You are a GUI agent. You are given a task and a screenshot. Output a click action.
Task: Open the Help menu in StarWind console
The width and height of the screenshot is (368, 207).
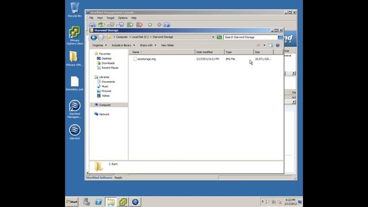[x=133, y=18]
